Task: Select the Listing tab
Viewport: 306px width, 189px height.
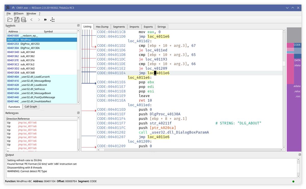Action: tap(87, 26)
